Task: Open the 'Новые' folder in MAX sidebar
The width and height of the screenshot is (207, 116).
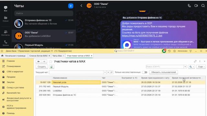Action: (x=5, y=19)
